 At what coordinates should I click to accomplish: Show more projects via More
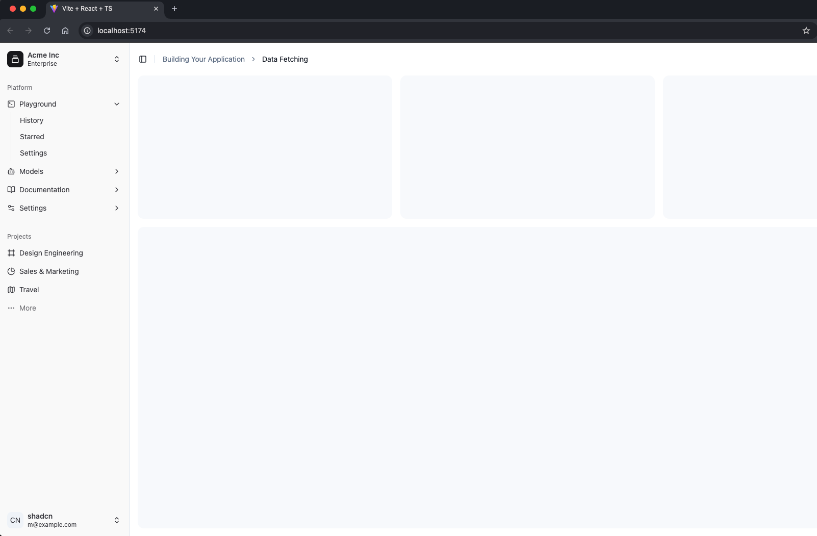[28, 308]
